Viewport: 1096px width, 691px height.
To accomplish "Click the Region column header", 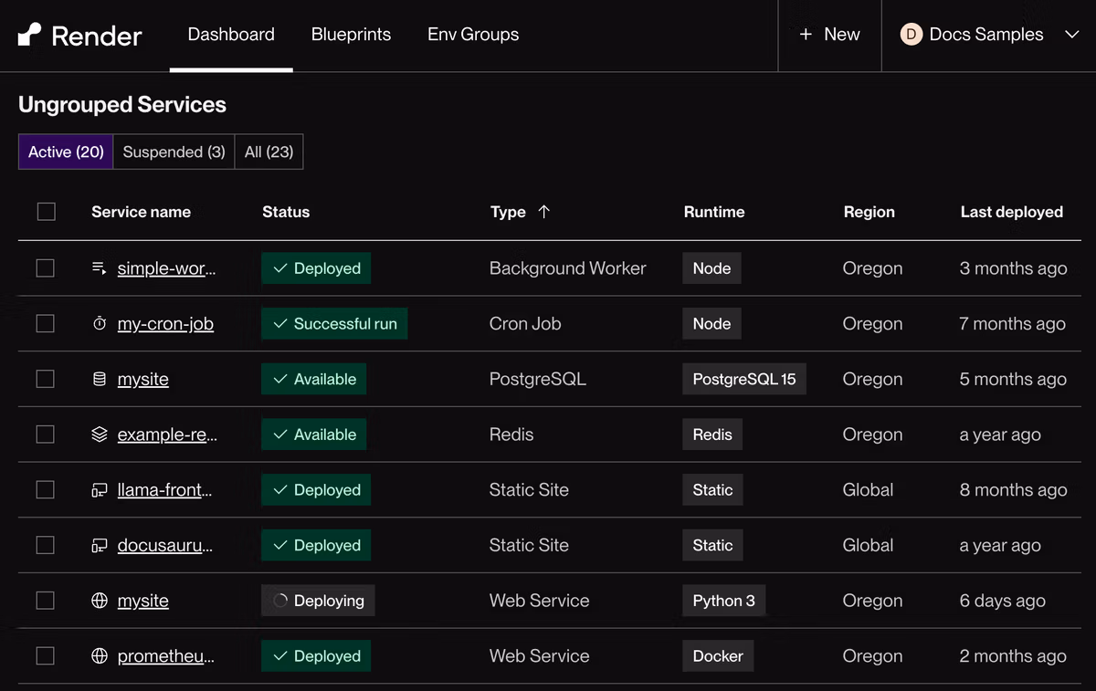I will [x=869, y=212].
